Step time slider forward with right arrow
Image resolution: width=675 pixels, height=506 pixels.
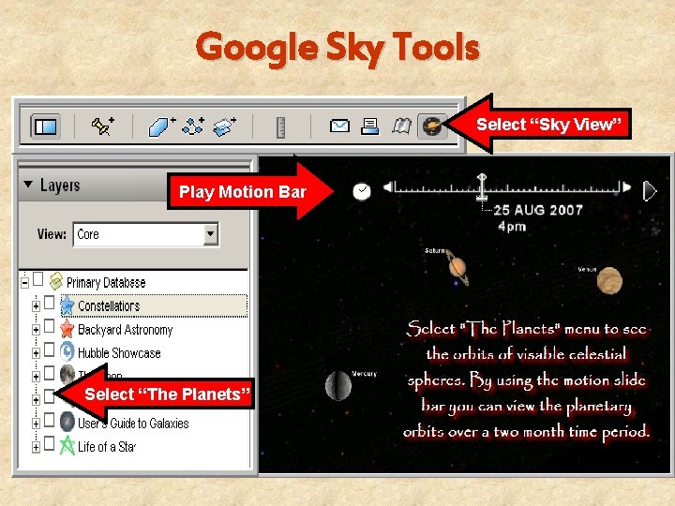[627, 187]
